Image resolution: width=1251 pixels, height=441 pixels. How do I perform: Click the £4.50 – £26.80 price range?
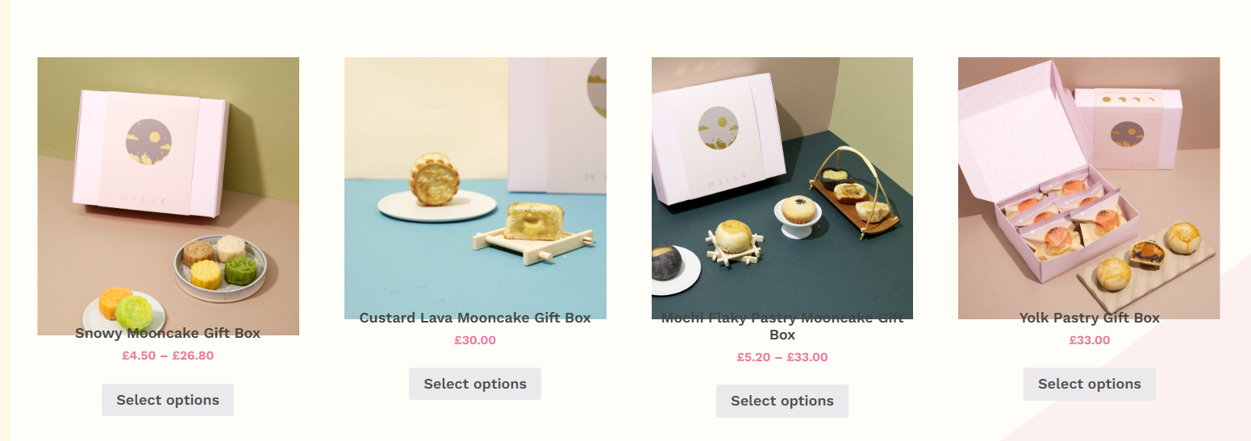click(168, 356)
